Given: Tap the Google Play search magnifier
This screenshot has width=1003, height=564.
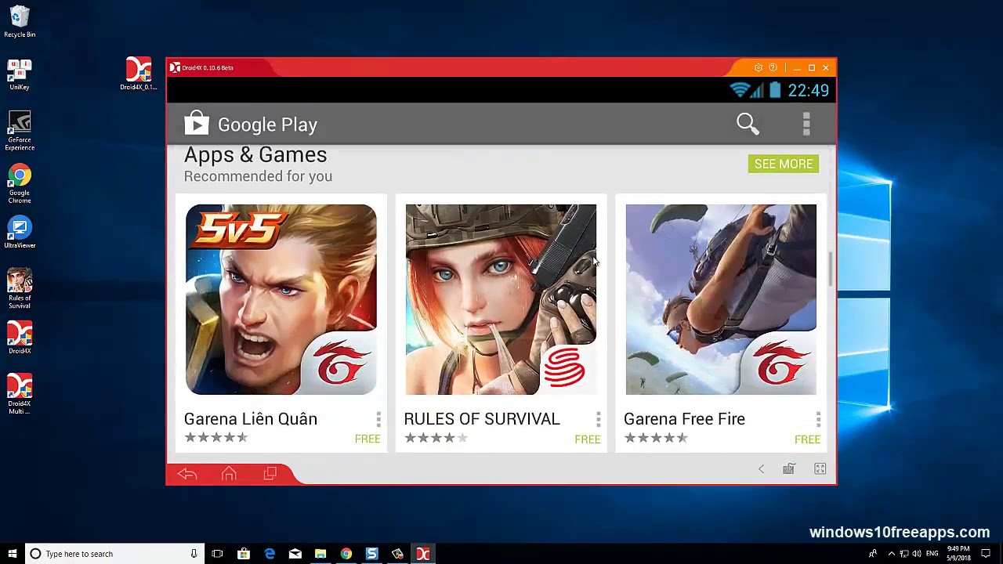Looking at the screenshot, I should point(748,124).
